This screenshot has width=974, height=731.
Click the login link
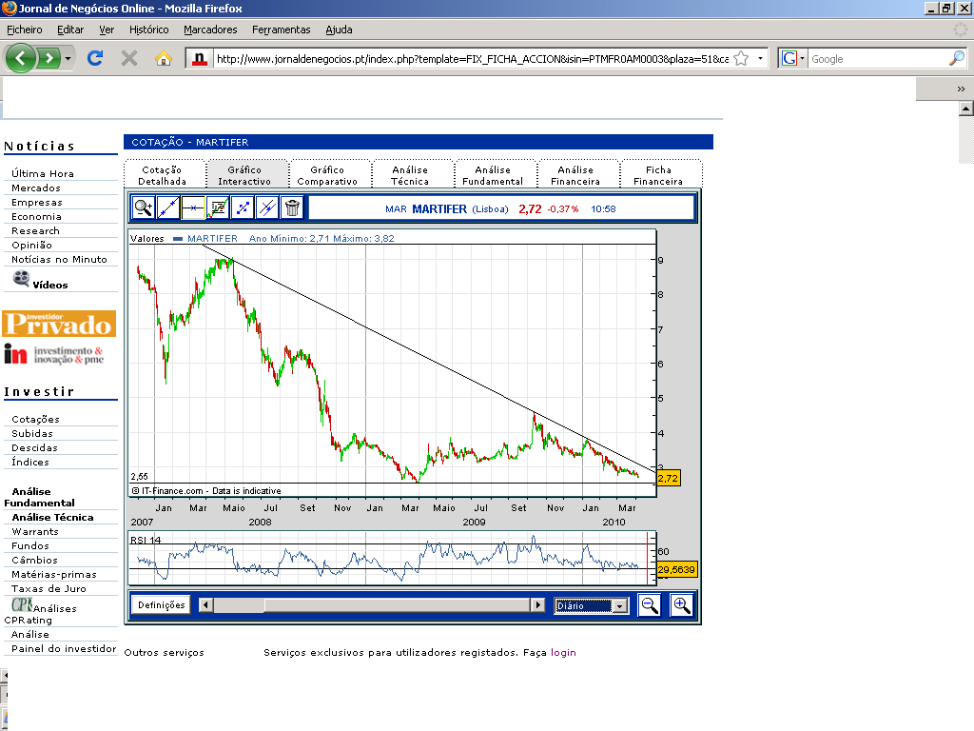coord(563,652)
